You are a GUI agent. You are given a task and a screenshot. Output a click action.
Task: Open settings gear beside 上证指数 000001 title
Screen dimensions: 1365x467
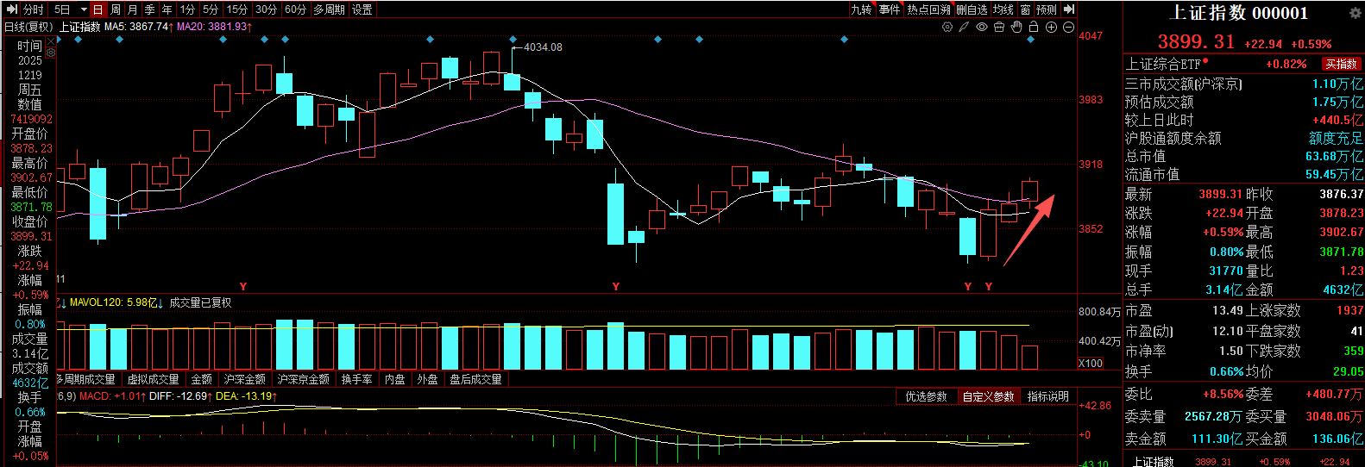(x=1355, y=13)
